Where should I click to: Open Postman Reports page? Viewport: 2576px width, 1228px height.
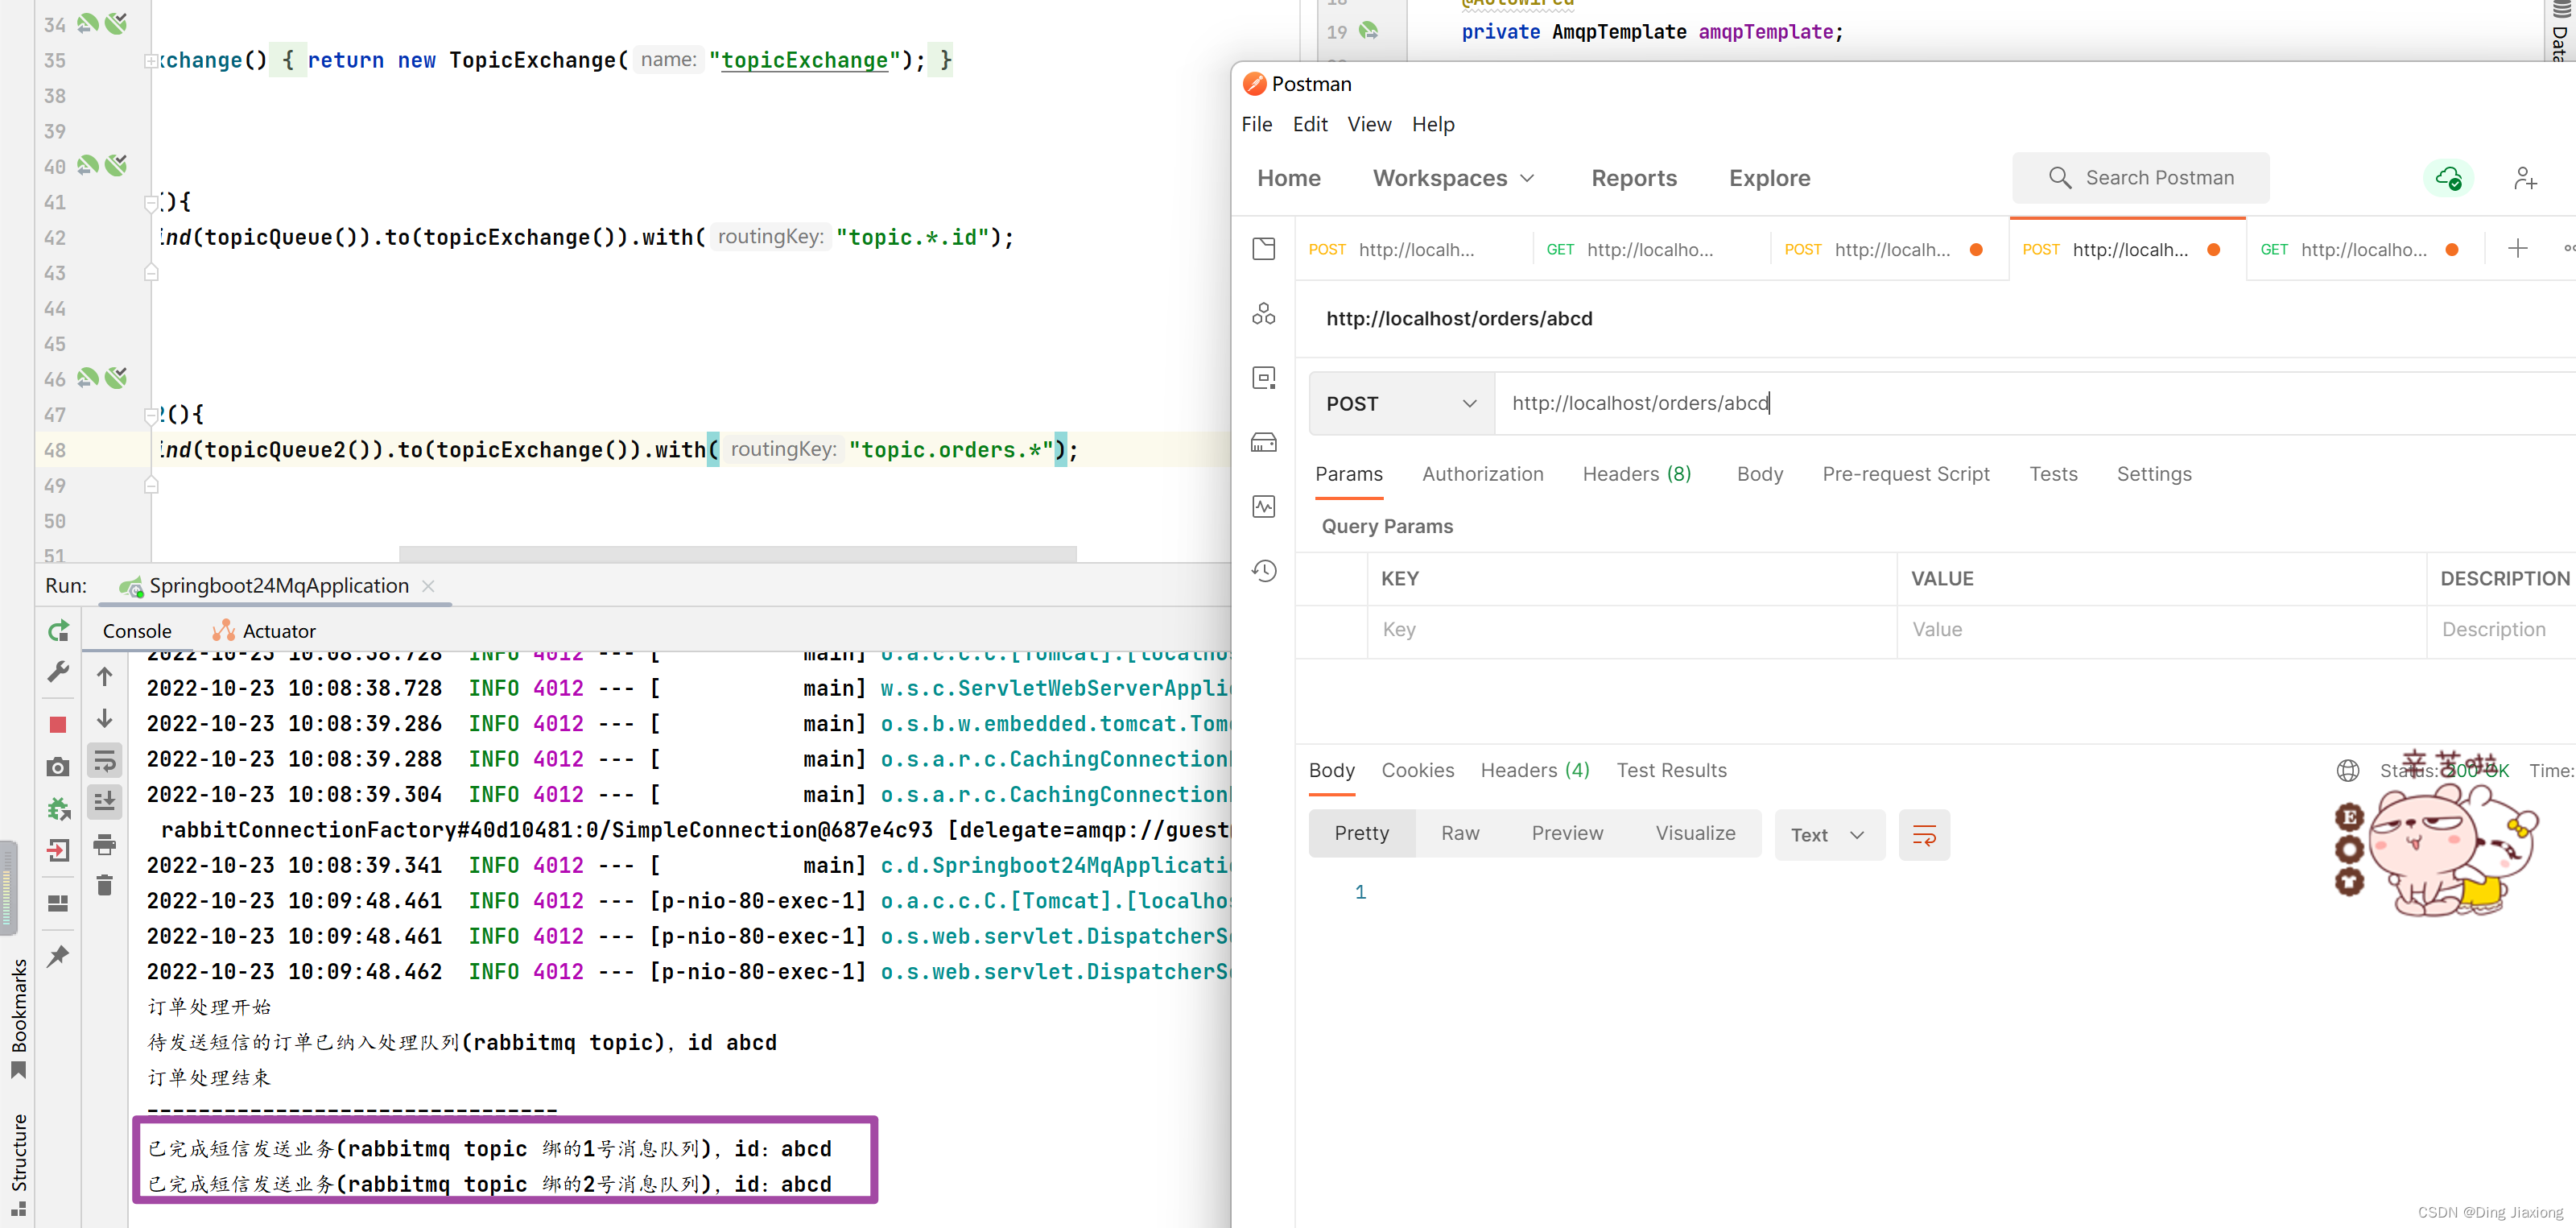click(1634, 178)
